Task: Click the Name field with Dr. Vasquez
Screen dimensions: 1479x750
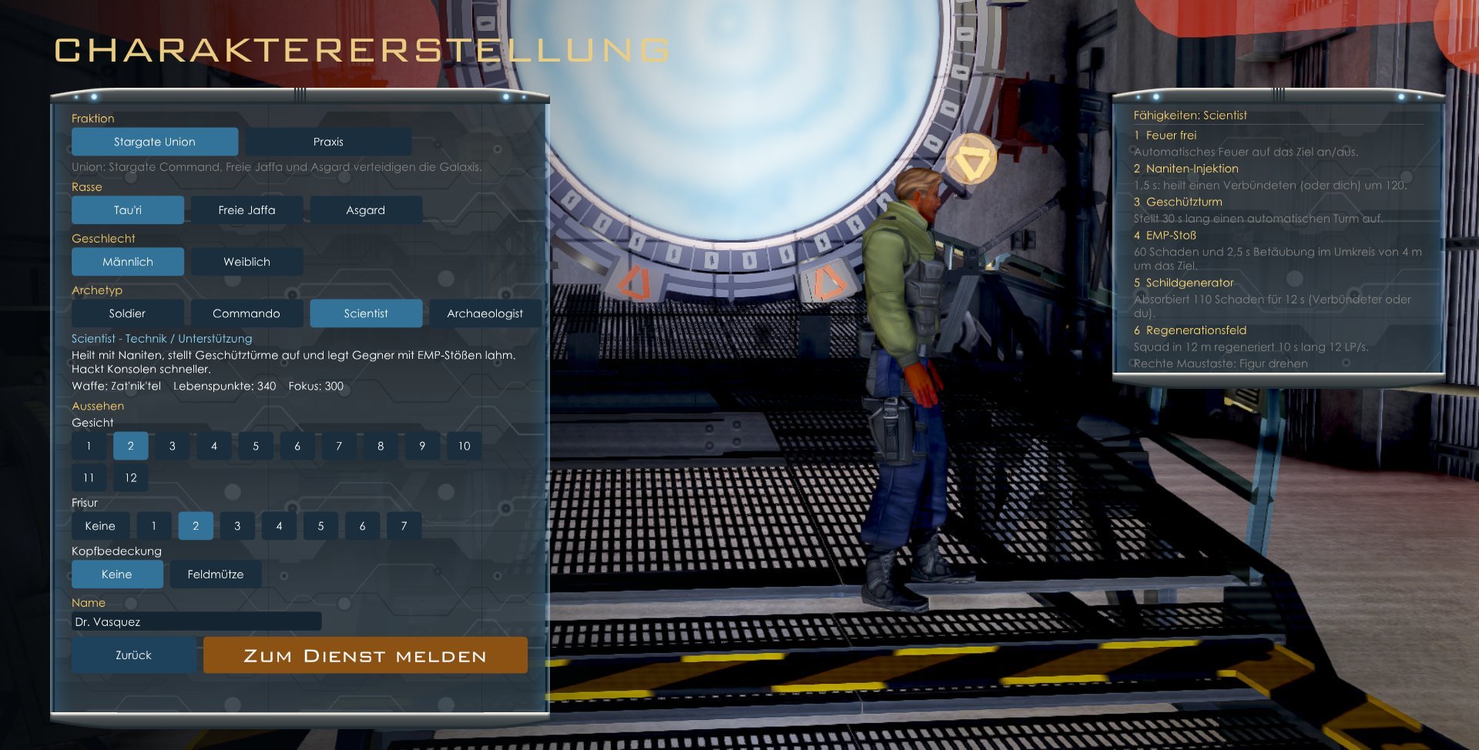Action: (196, 621)
